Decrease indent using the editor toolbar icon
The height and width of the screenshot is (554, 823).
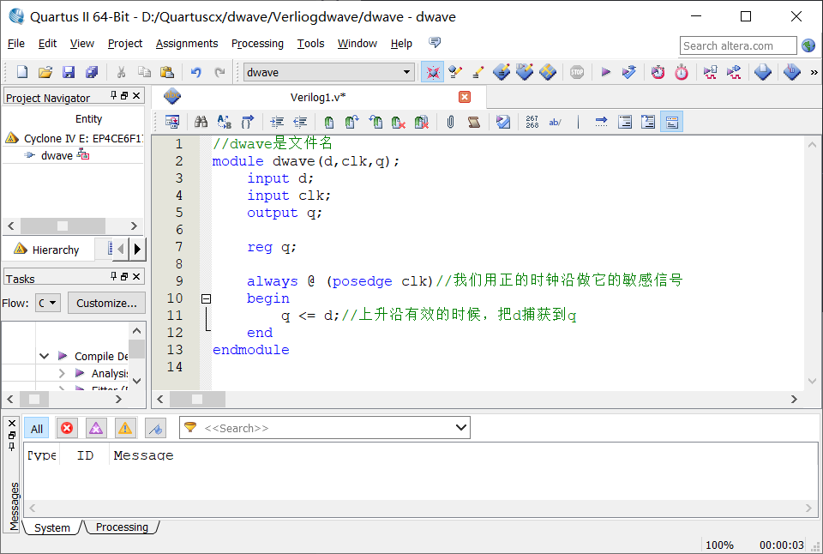(300, 123)
